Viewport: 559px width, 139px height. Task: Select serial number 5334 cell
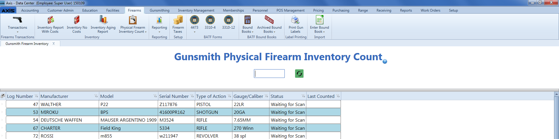coord(176,128)
